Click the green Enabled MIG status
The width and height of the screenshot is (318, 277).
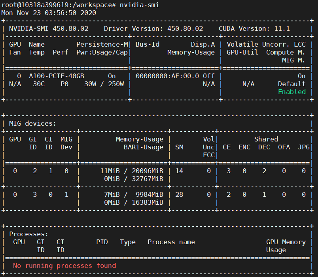(x=292, y=92)
